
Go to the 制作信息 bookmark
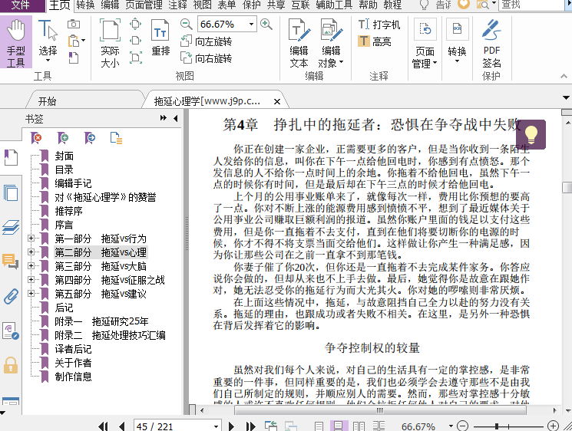[74, 377]
